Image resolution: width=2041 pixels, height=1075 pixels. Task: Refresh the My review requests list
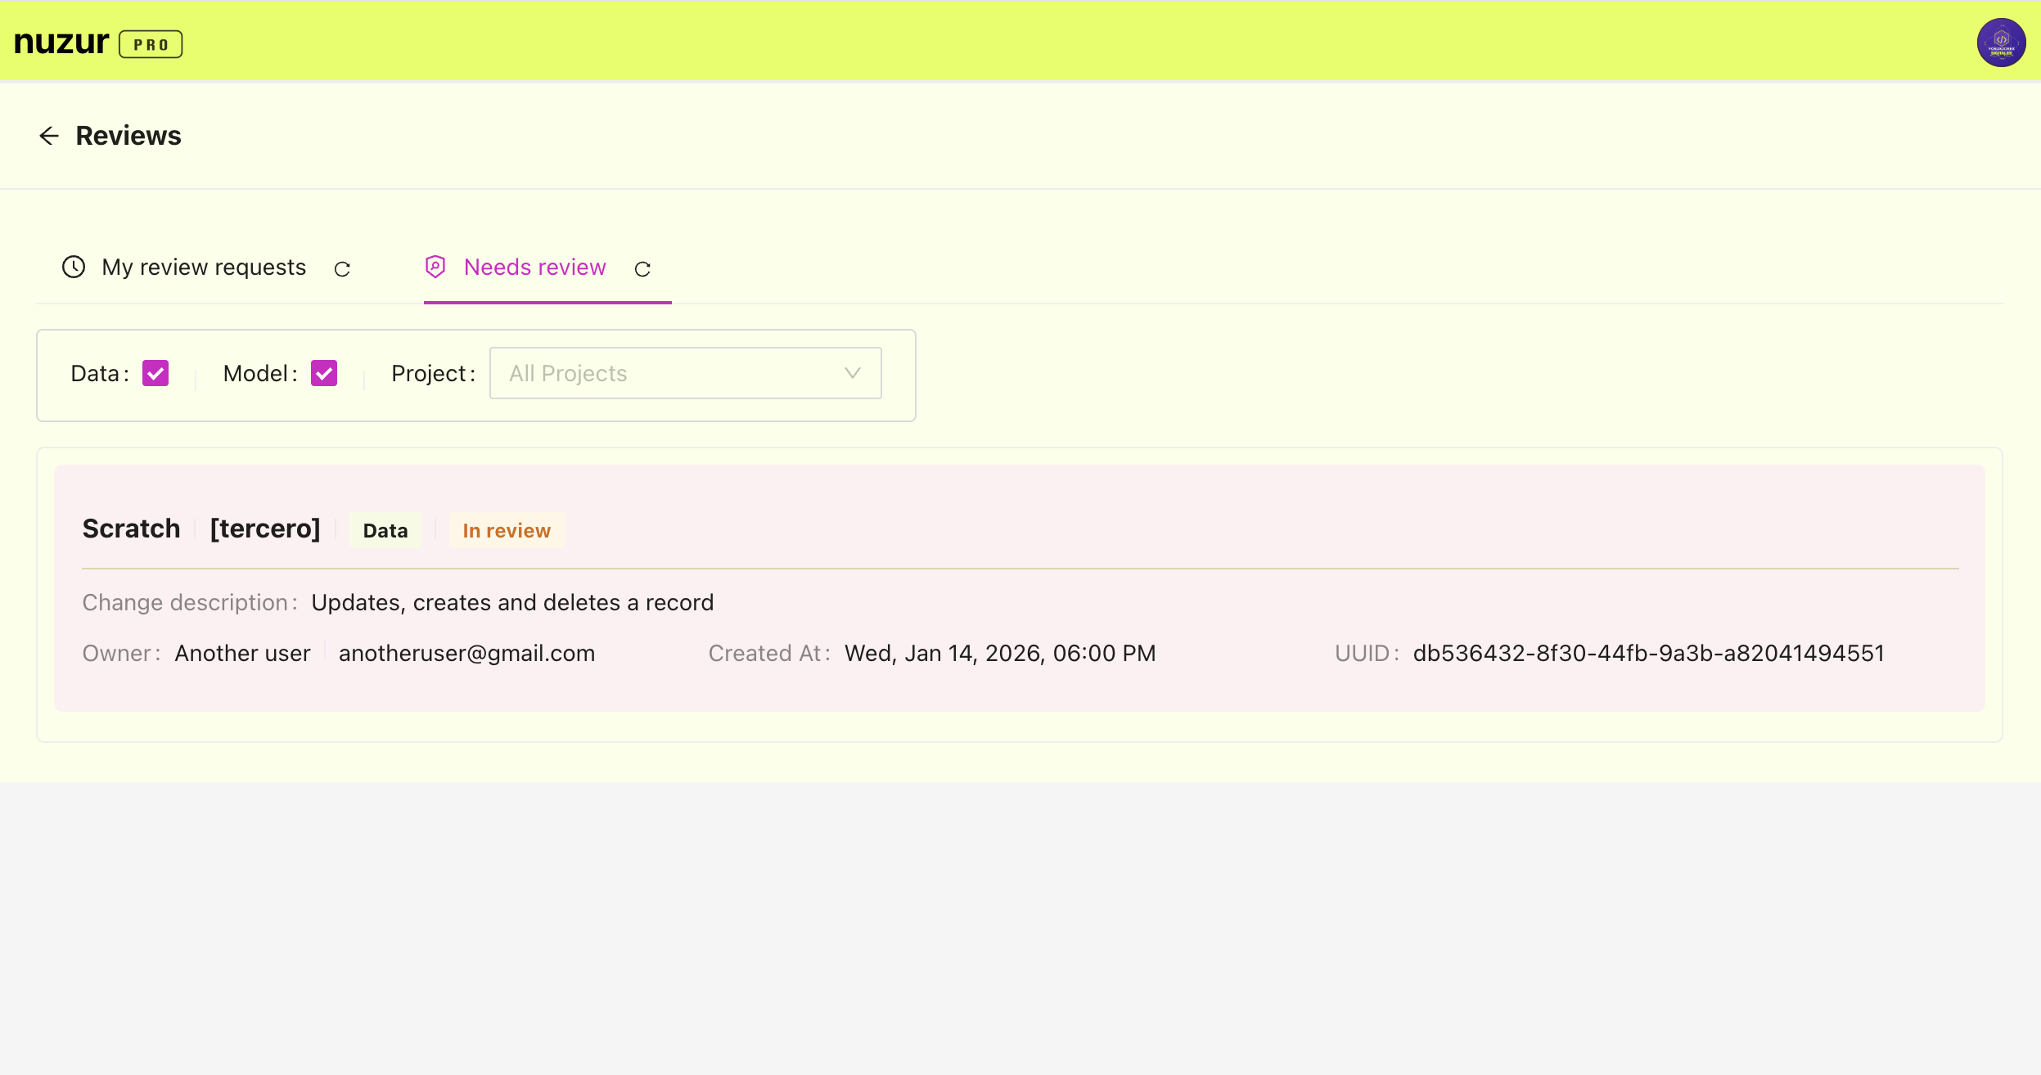pyautogui.click(x=342, y=269)
